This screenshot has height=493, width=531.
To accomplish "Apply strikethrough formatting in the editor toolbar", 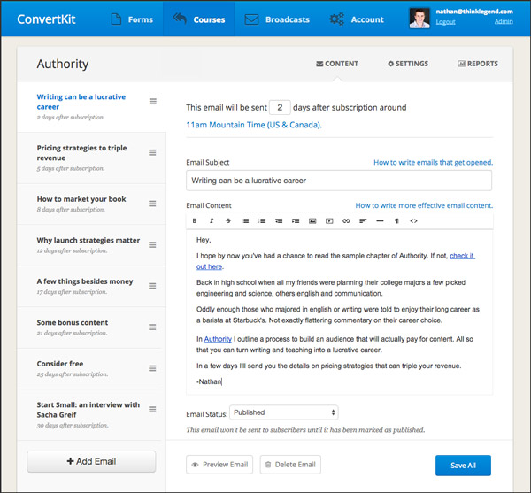I will pos(227,220).
